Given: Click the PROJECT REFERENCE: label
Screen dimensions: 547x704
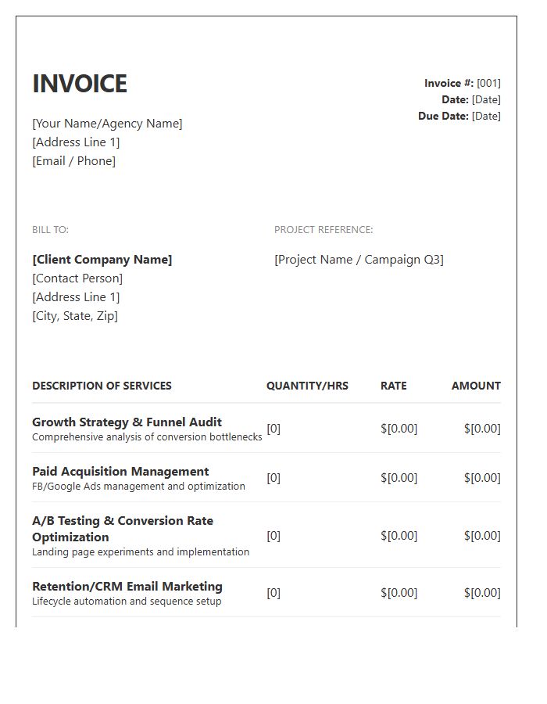Looking at the screenshot, I should (324, 230).
